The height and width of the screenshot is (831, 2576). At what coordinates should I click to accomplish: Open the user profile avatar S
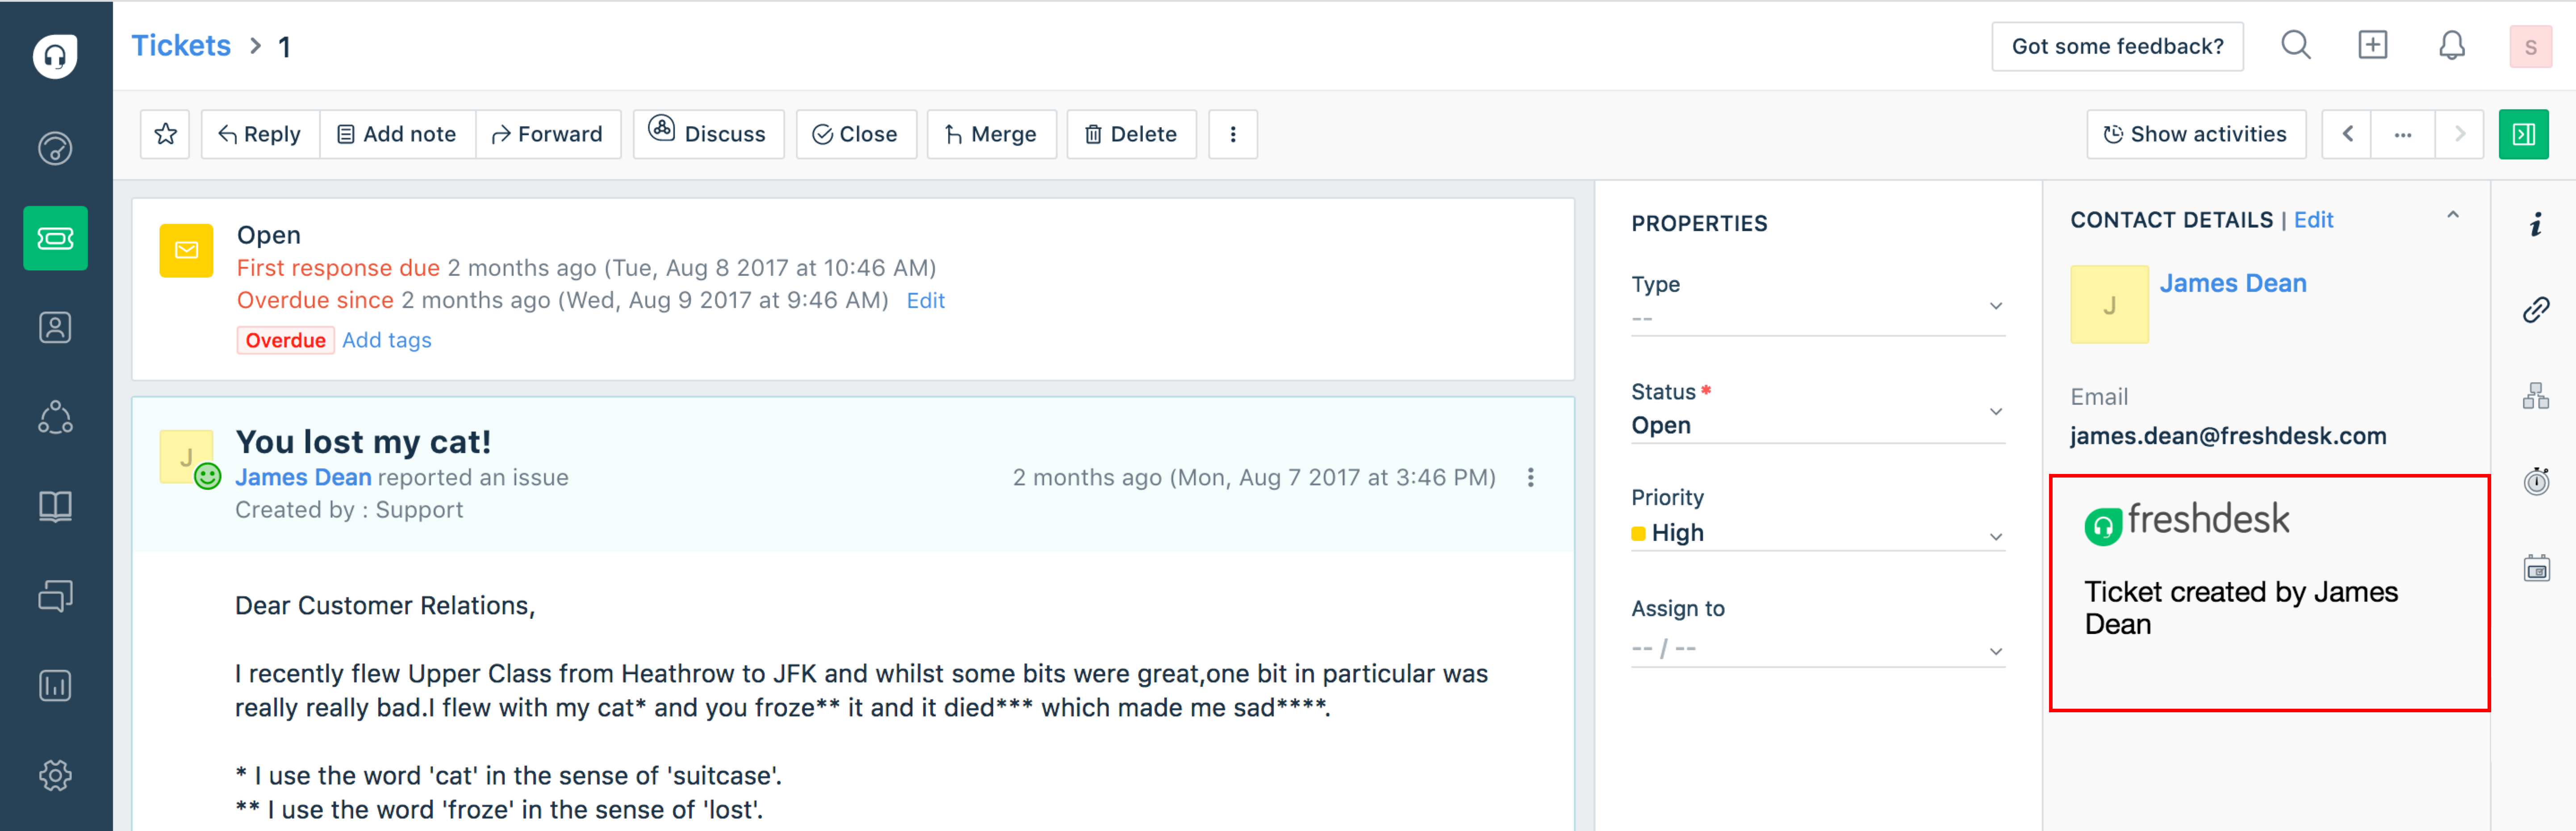[x=2530, y=46]
